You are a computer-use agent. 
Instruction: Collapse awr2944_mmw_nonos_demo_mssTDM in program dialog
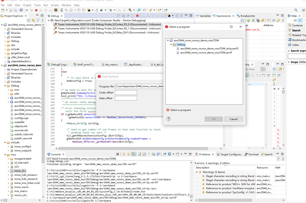pyautogui.click(x=168, y=41)
